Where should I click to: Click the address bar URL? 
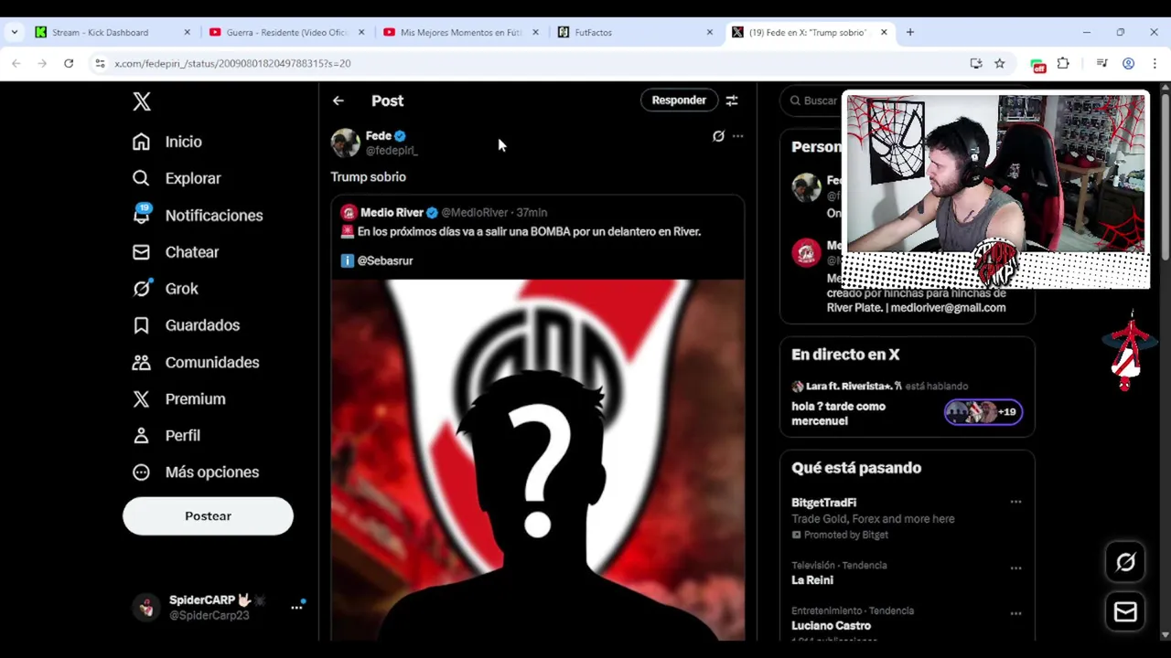coord(232,63)
